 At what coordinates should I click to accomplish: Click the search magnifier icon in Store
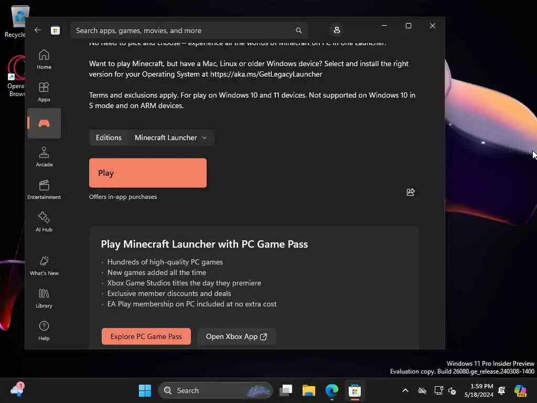(x=298, y=30)
